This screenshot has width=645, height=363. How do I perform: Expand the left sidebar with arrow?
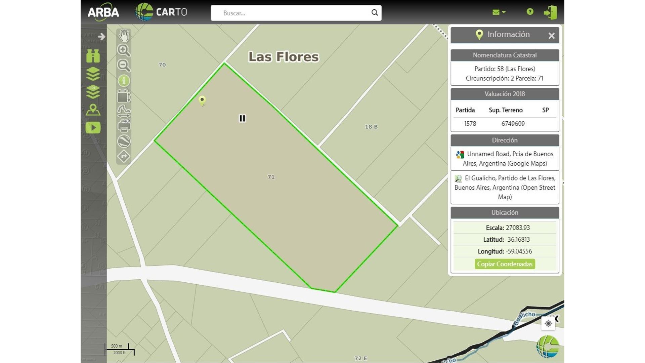point(101,36)
